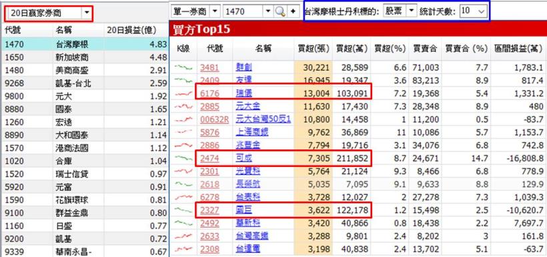Select broker row 1650 新加坡商
Viewport: 547px width, 257px height.
85,57
